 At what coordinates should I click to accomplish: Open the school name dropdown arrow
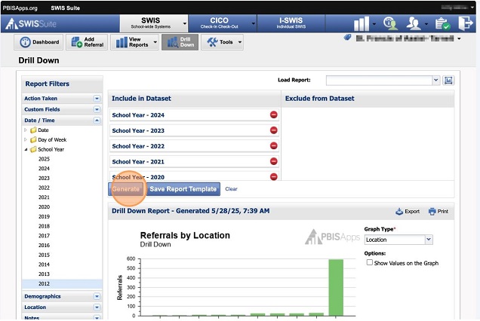pyautogui.click(x=459, y=38)
